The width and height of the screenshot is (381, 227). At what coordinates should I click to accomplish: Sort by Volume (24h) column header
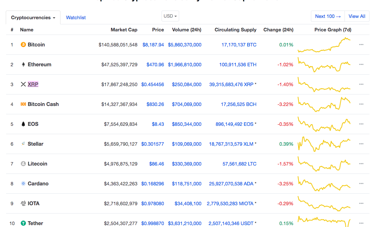[187, 30]
